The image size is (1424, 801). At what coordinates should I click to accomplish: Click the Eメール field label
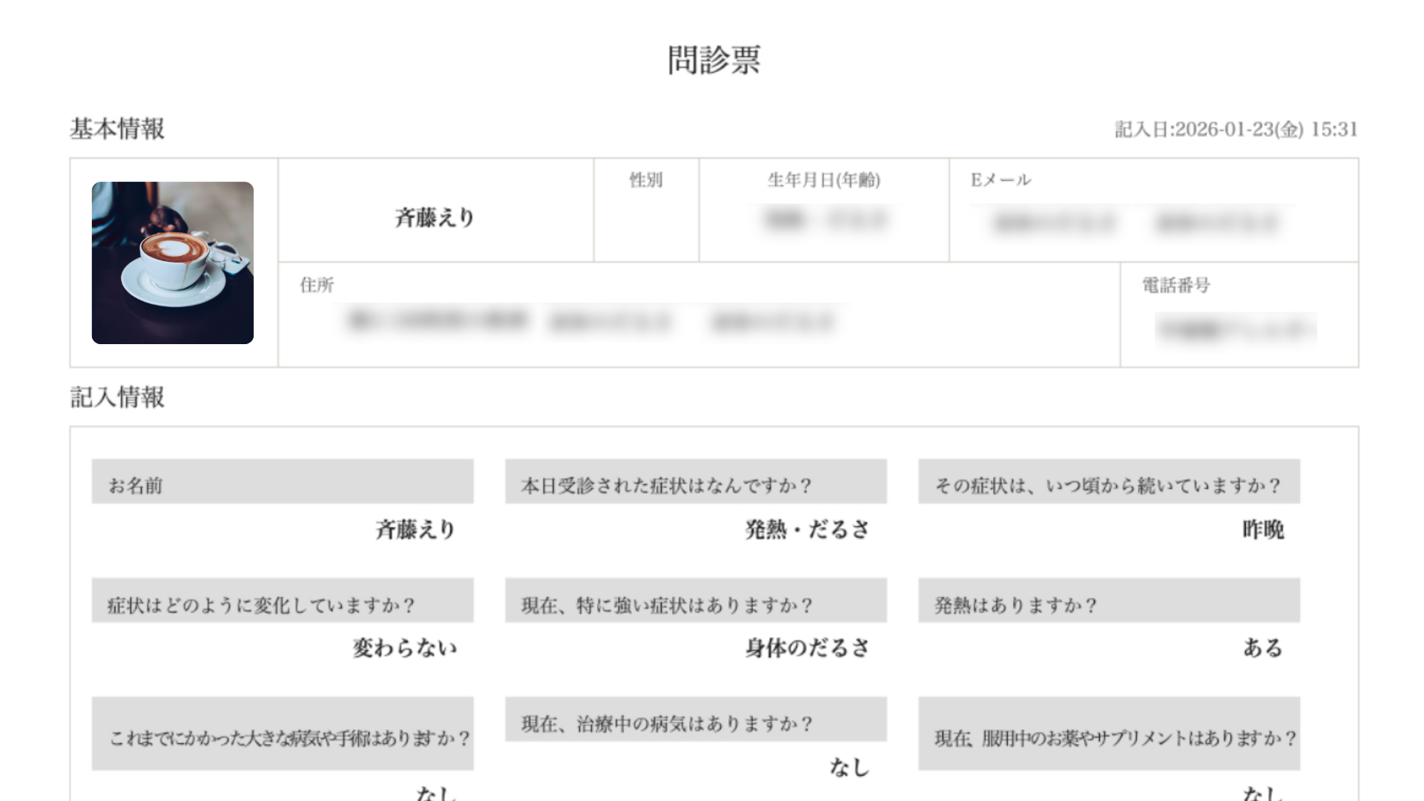(1001, 180)
